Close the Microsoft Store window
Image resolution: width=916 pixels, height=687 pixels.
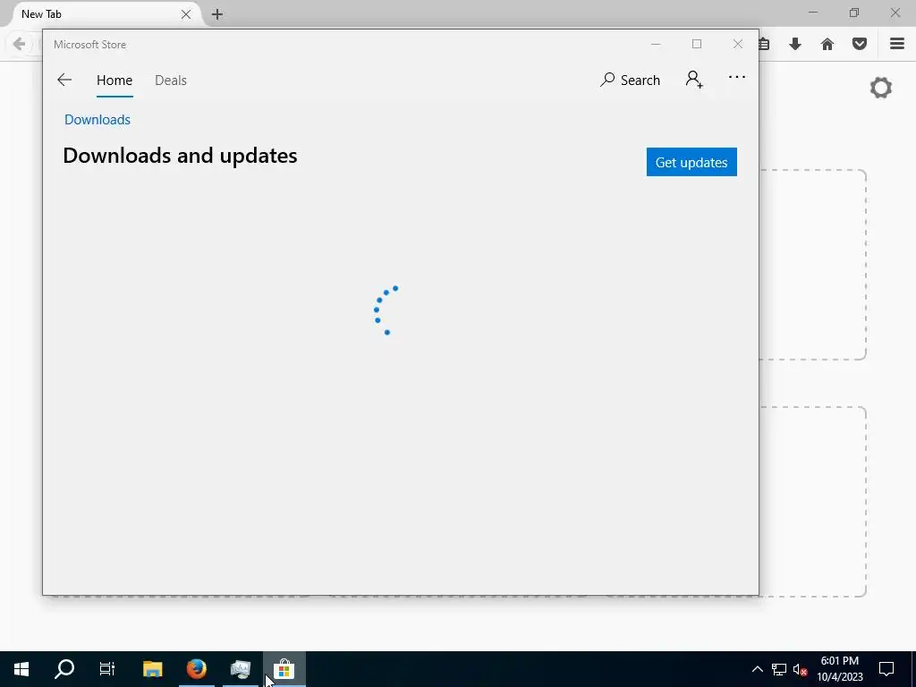point(738,44)
